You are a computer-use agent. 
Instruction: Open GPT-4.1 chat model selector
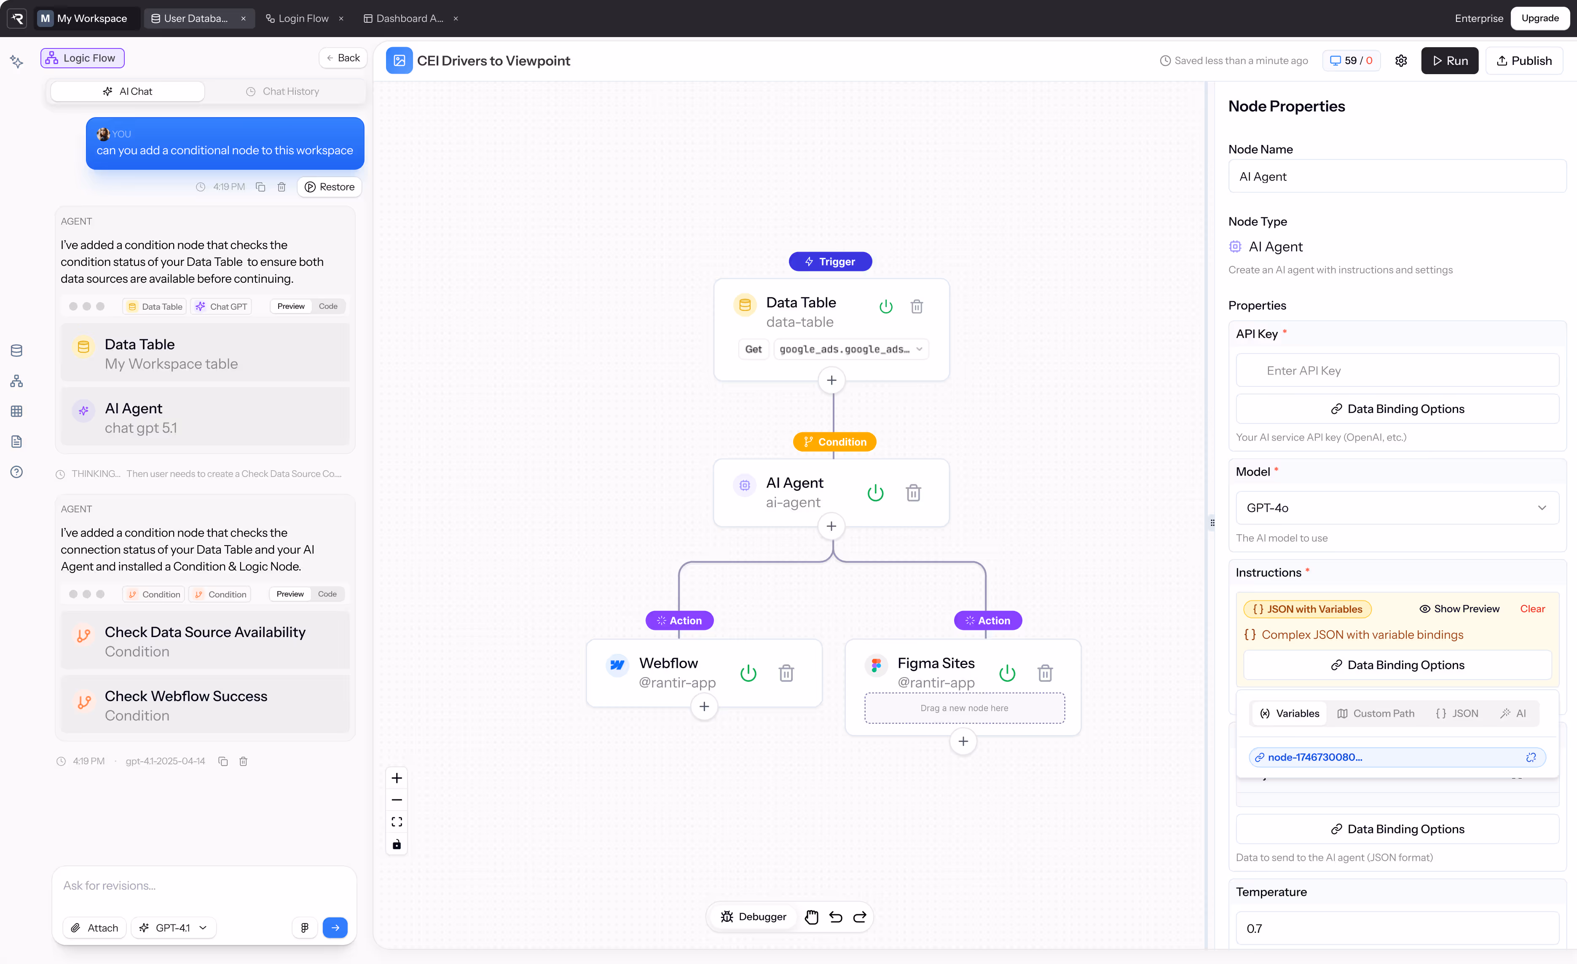point(174,927)
